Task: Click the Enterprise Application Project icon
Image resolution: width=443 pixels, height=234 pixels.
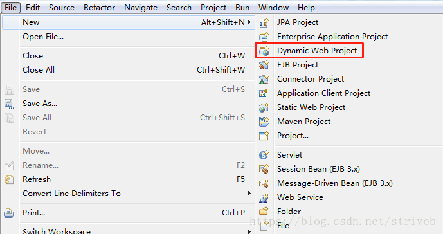Action: pyautogui.click(x=264, y=37)
